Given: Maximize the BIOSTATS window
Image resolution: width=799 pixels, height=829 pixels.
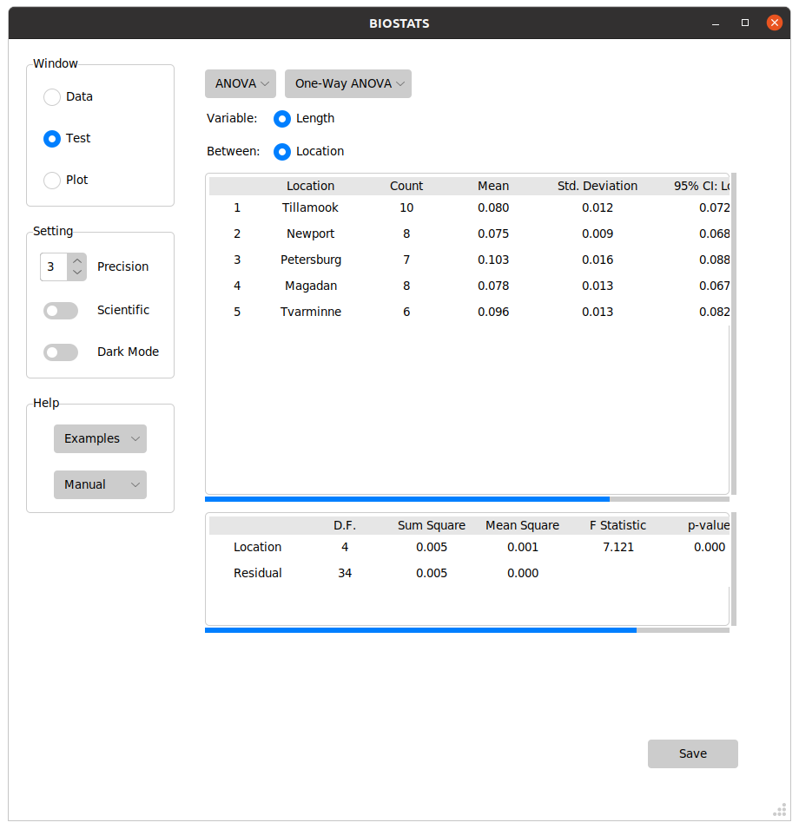Looking at the screenshot, I should pyautogui.click(x=745, y=23).
